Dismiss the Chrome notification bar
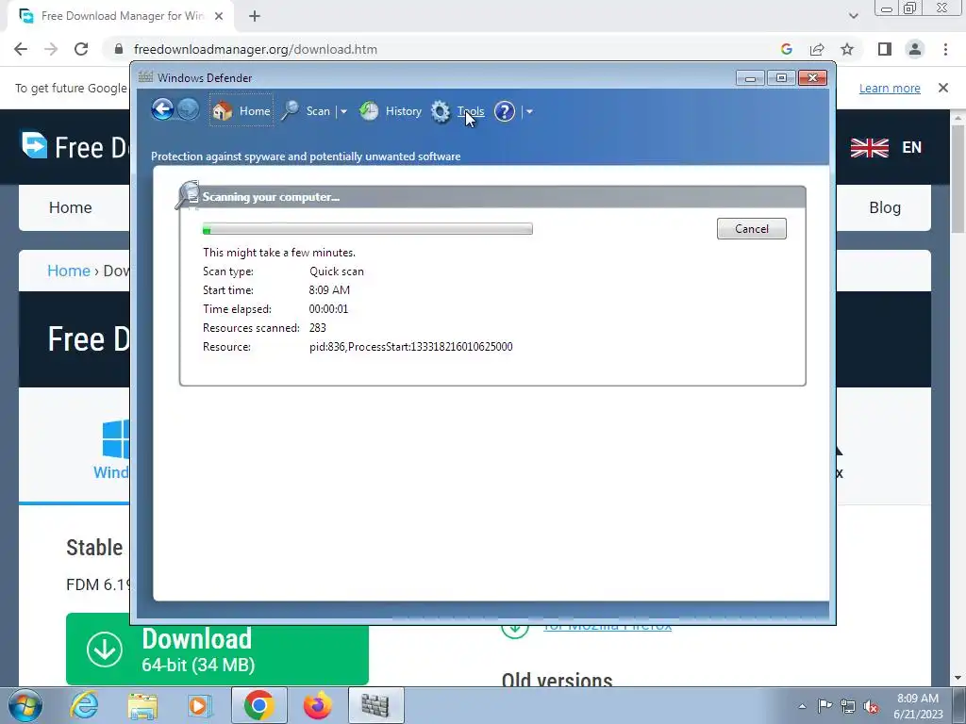Screen dimensions: 966x724 [943, 88]
